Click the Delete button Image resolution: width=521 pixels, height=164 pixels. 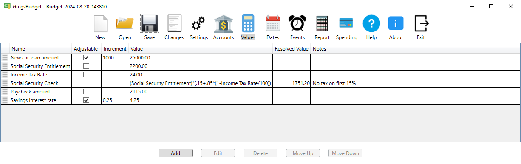click(260, 153)
